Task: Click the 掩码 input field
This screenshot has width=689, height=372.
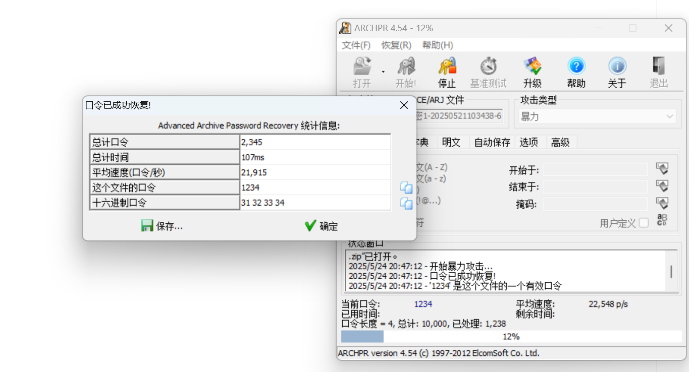Action: tap(595, 204)
